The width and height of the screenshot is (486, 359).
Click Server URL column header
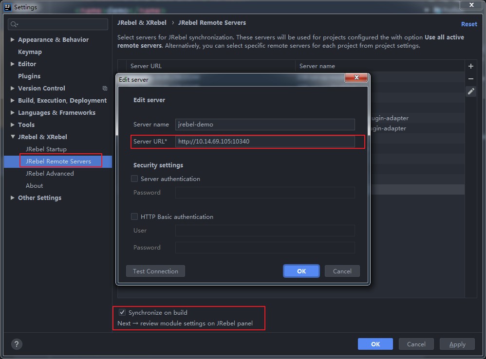coord(211,66)
